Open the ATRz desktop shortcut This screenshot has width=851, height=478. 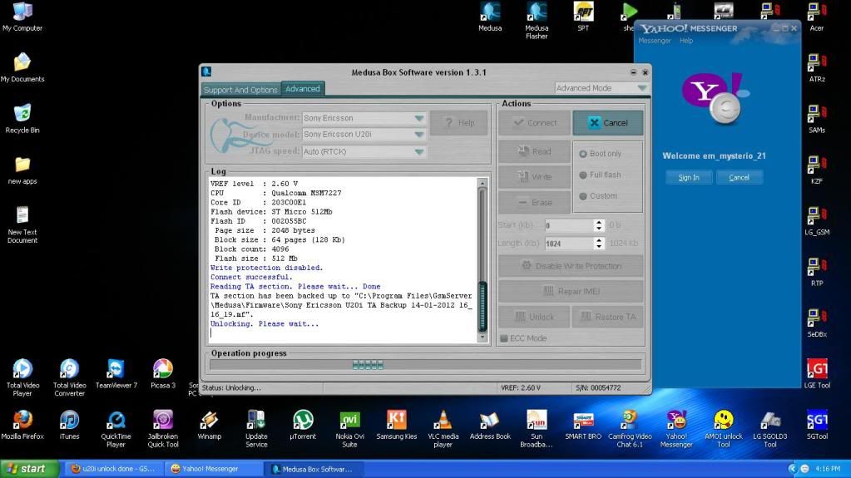[x=817, y=68]
